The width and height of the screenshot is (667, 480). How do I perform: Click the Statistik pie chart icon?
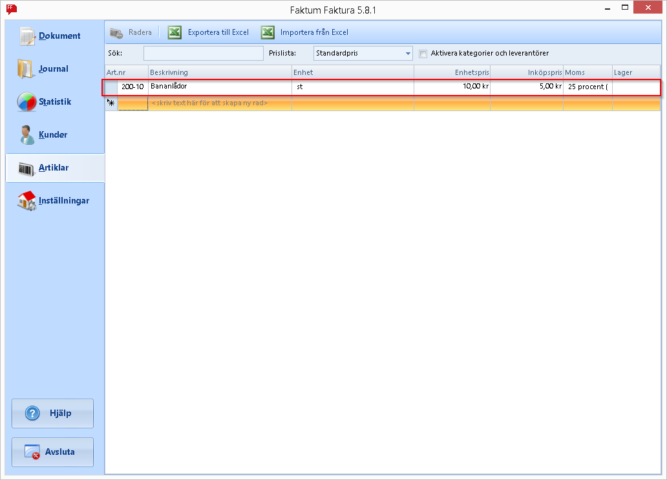(x=26, y=102)
